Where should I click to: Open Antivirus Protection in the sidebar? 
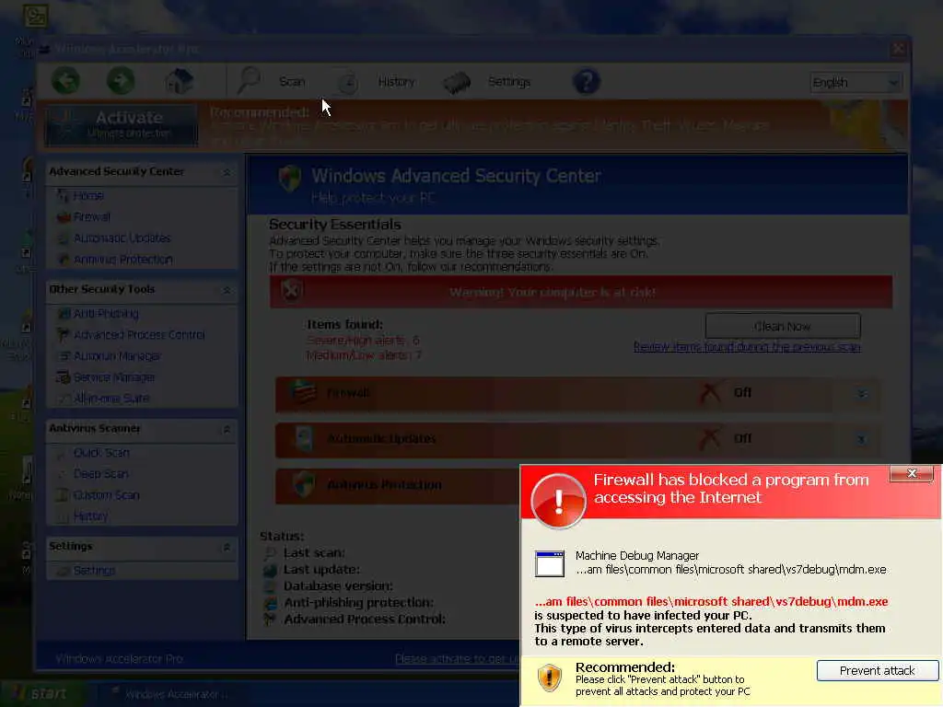coord(123,260)
